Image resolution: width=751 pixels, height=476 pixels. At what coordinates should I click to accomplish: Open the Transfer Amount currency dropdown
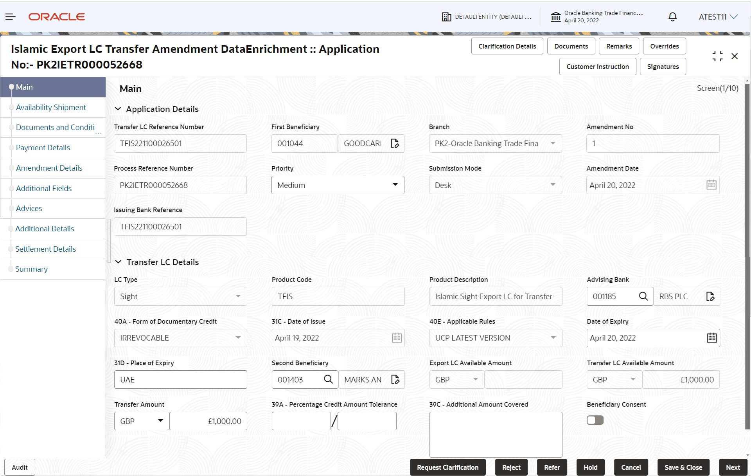click(142, 421)
